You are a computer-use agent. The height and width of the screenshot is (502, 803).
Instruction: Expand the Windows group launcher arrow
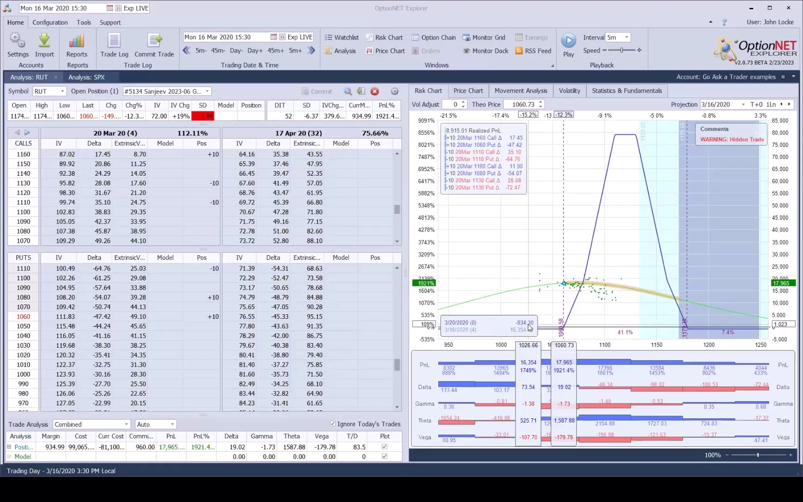pyautogui.click(x=553, y=66)
